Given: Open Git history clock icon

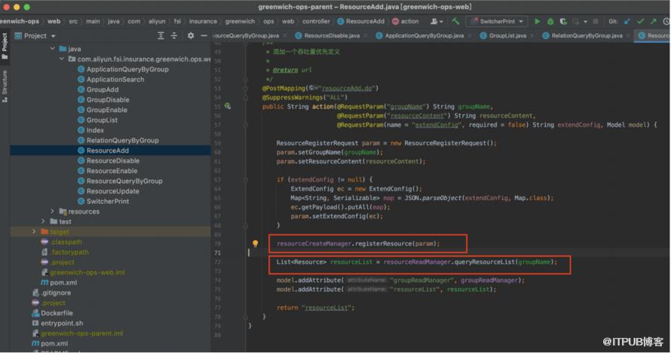Looking at the screenshot, I should click(x=666, y=21).
